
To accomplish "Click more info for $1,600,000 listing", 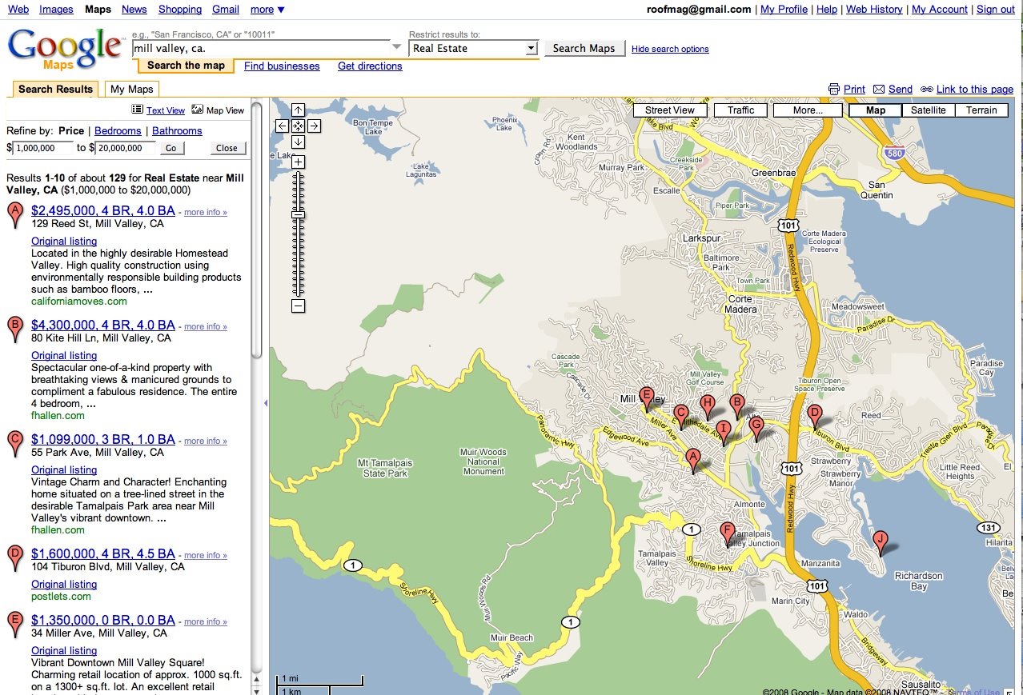I will [x=206, y=555].
